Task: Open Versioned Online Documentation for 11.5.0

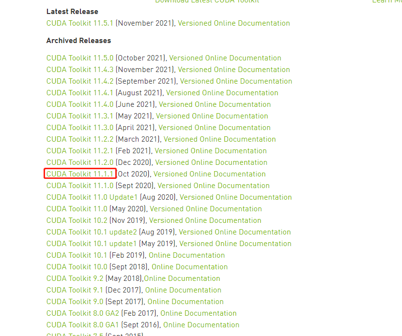Action: 225,58
